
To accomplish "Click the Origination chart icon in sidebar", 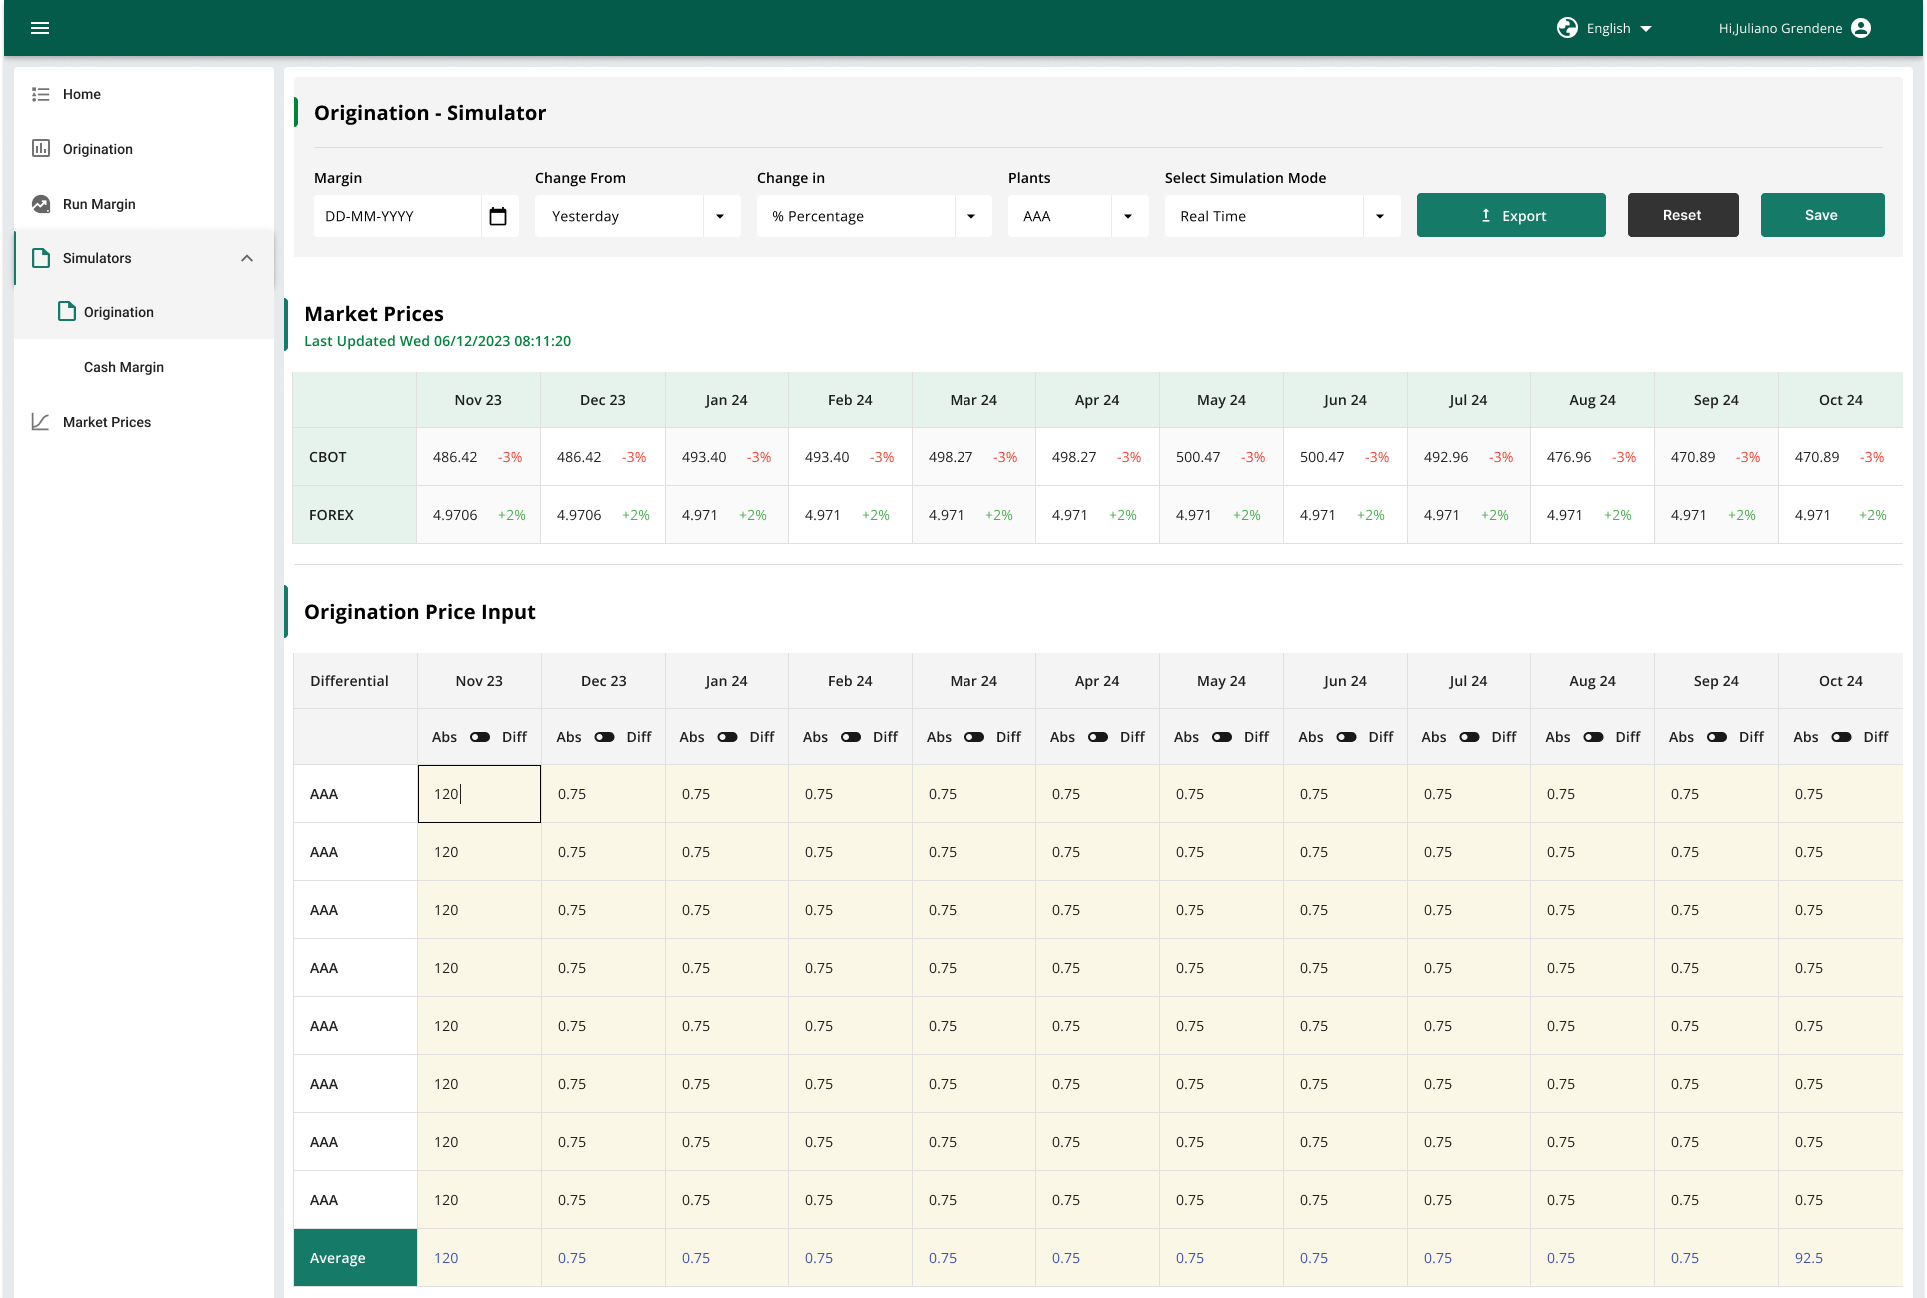I will click(x=41, y=149).
